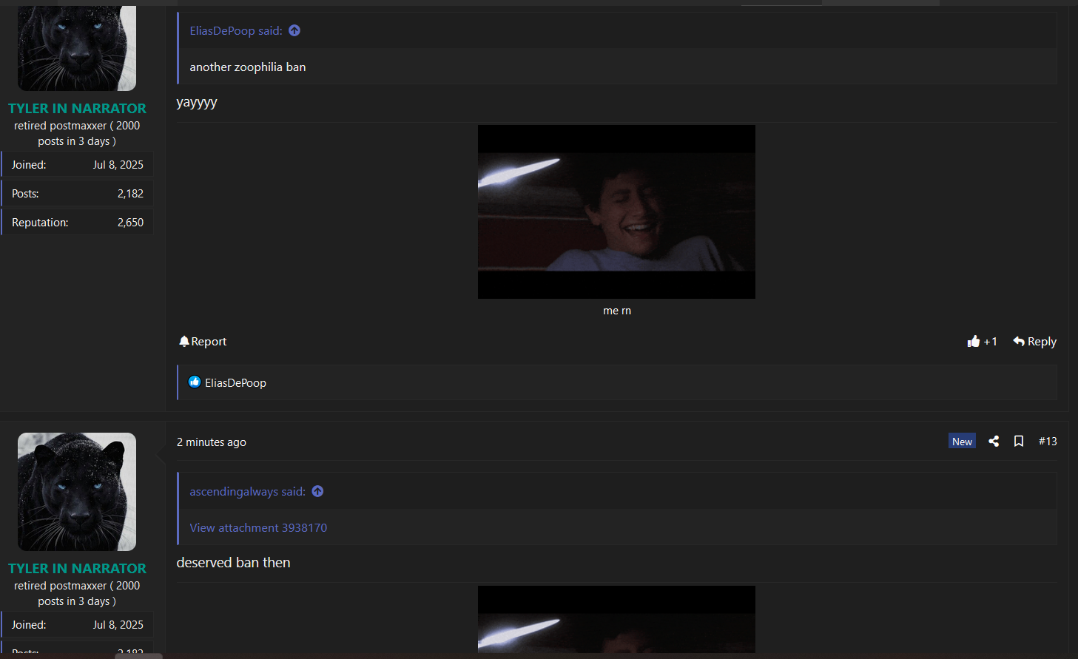Click the Posts count 2,182 in top post
Viewport: 1078px width, 659px height.
pos(130,193)
